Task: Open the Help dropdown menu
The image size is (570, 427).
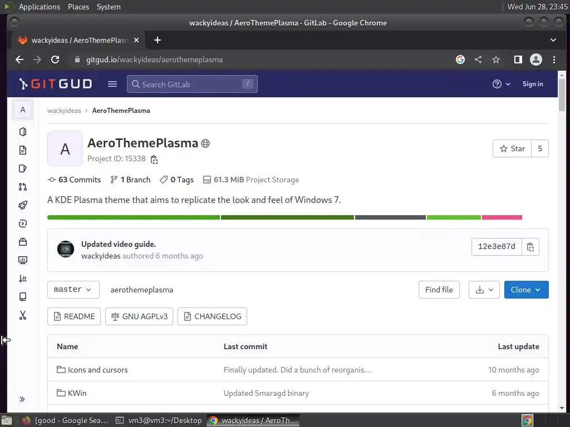Action: pos(502,84)
